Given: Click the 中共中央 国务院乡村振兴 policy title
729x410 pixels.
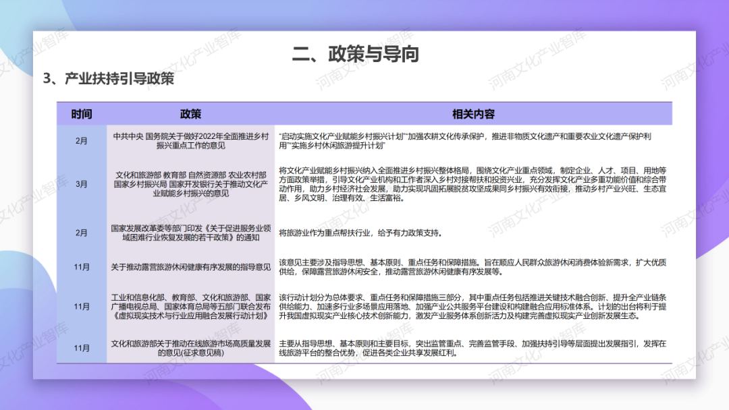Looking at the screenshot, I should pos(192,140).
